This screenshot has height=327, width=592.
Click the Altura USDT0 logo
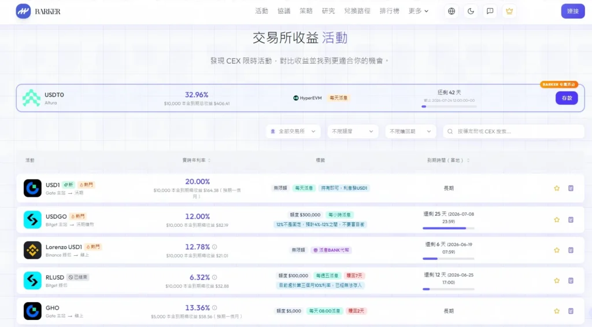pyautogui.click(x=31, y=98)
